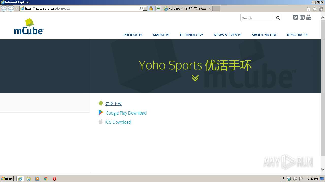Open PRODUCTS menu
This screenshot has height=182, width=325.
133,35
